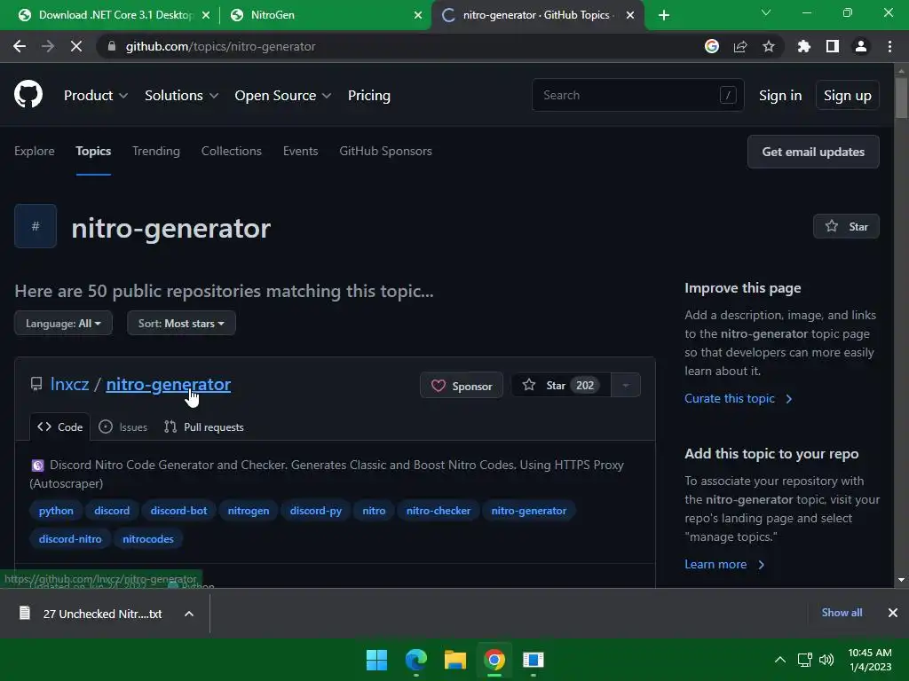Open Chrome three-dot menu
Viewport: 909px width, 681px height.
tap(889, 46)
